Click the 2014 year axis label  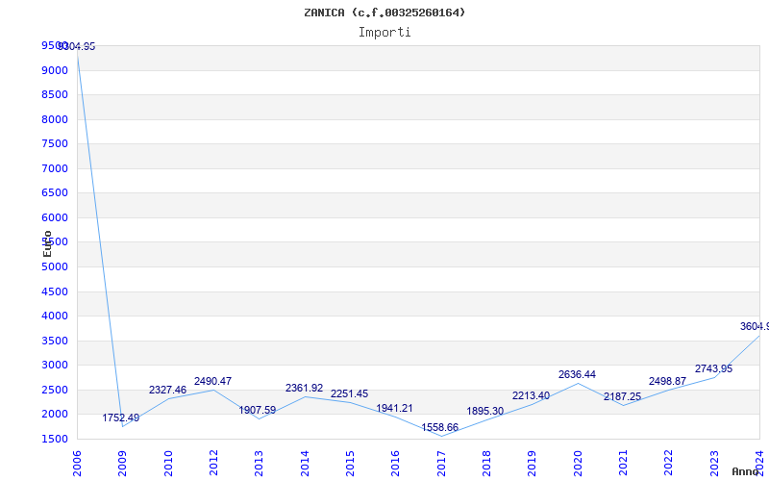click(x=305, y=464)
